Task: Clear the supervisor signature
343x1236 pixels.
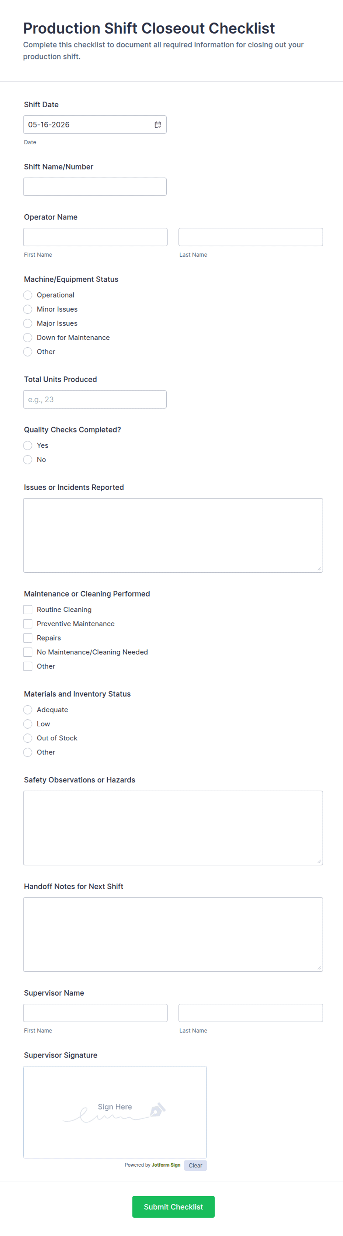Action: pyautogui.click(x=195, y=1166)
